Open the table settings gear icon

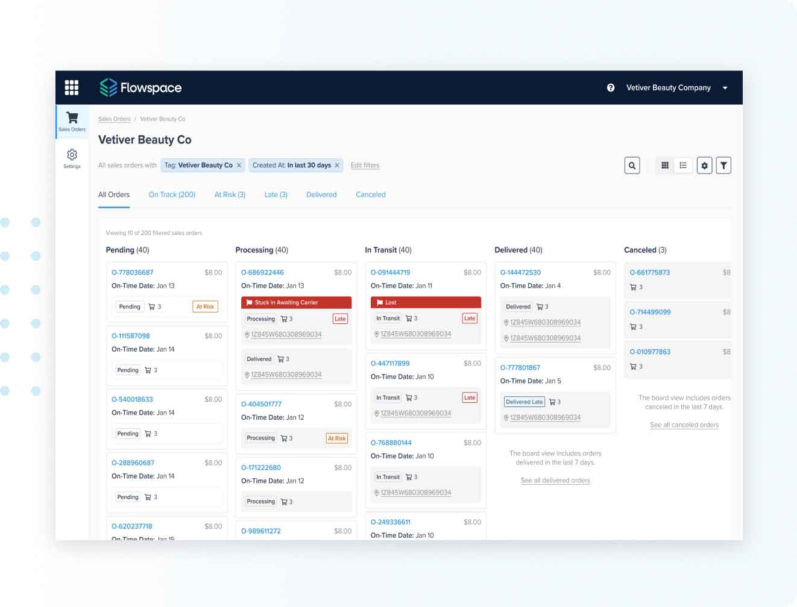point(704,165)
